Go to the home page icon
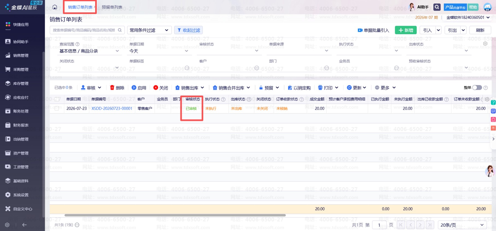This screenshot has width=496, height=231. (x=55, y=7)
